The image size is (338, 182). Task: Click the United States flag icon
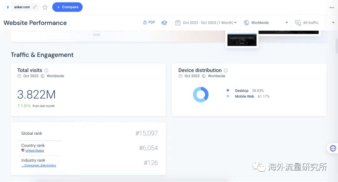point(23,150)
